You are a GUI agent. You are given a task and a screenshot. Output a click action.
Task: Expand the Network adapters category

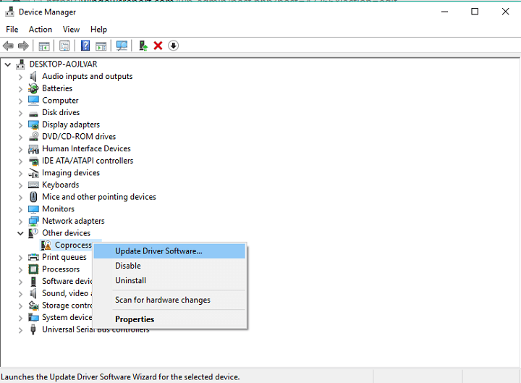click(20, 222)
